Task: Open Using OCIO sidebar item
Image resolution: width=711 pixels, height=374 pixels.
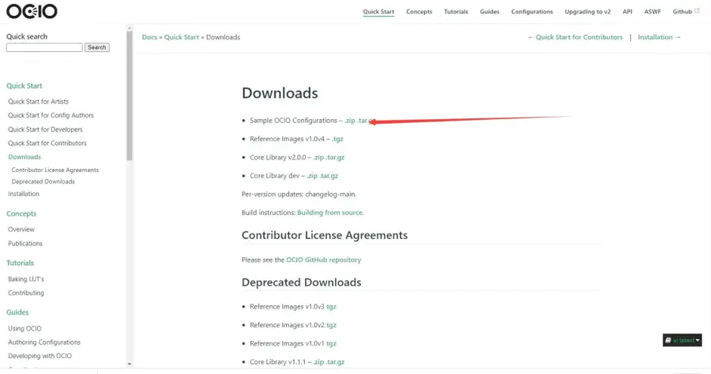Action: tap(24, 328)
